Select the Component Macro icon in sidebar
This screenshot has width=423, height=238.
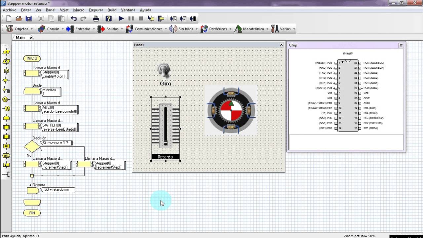click(6, 137)
